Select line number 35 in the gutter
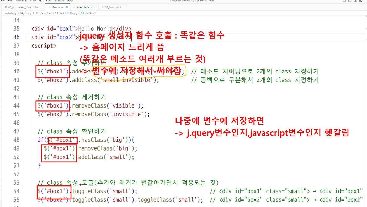 point(16,29)
